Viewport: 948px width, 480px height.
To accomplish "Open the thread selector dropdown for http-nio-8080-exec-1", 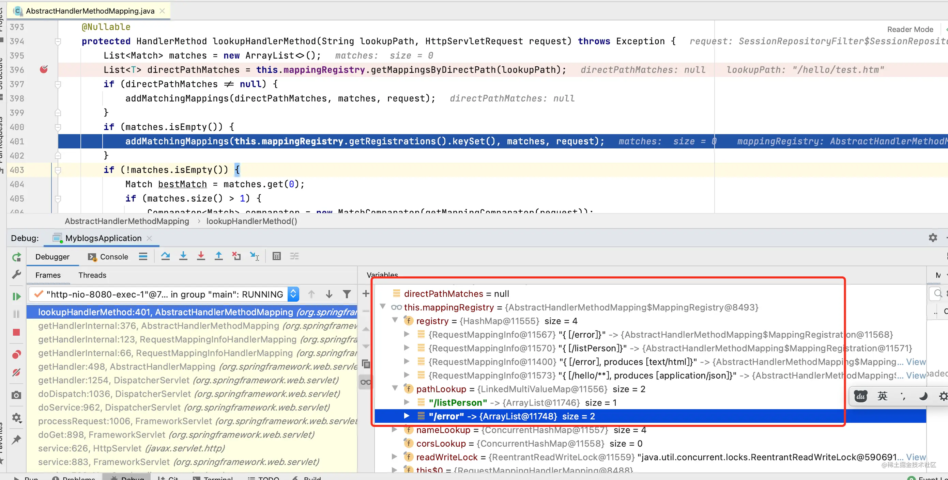I will (293, 294).
